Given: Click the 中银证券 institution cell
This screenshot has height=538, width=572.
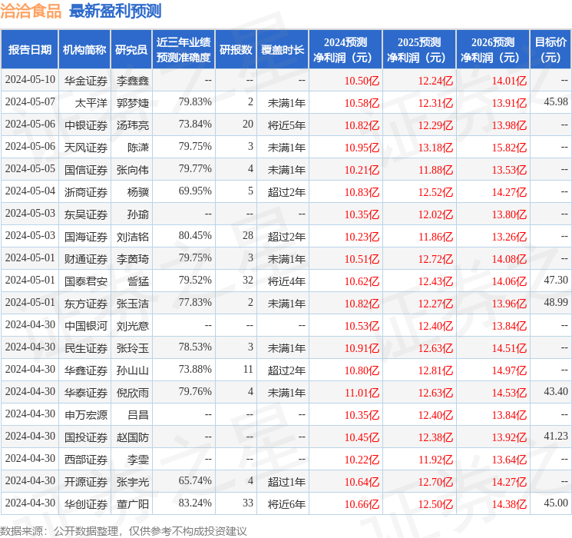Looking at the screenshot, I should [86, 125].
